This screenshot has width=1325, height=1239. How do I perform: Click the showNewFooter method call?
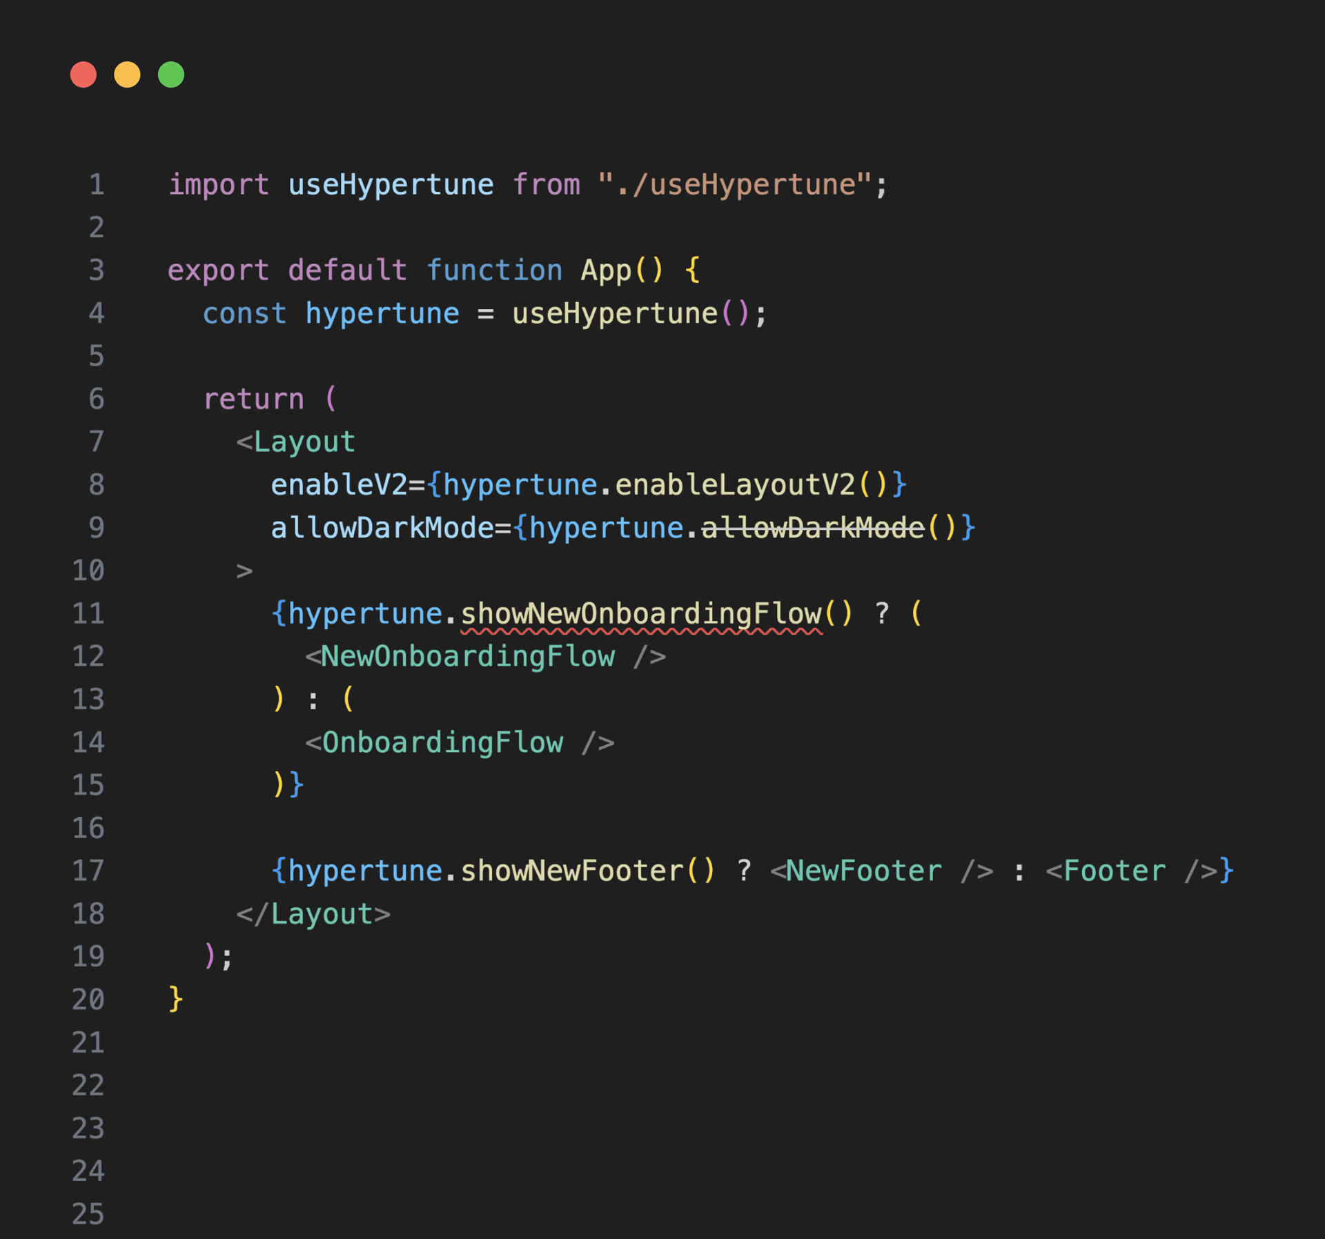click(571, 871)
